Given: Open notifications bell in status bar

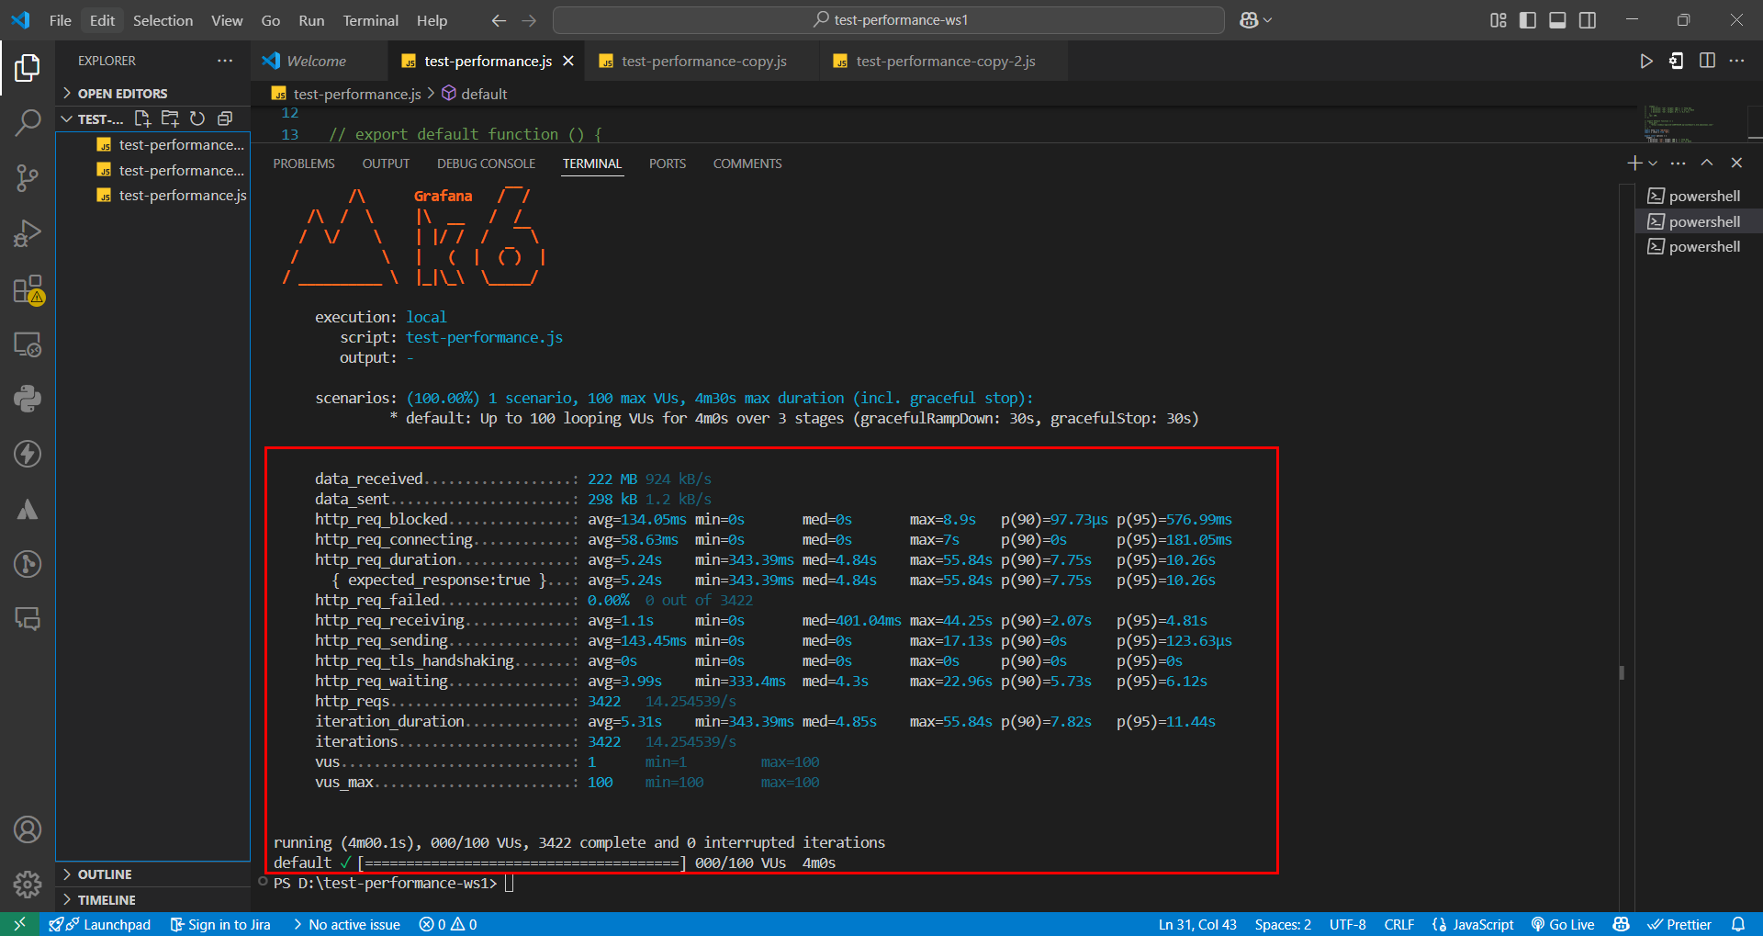Looking at the screenshot, I should pyautogui.click(x=1738, y=924).
